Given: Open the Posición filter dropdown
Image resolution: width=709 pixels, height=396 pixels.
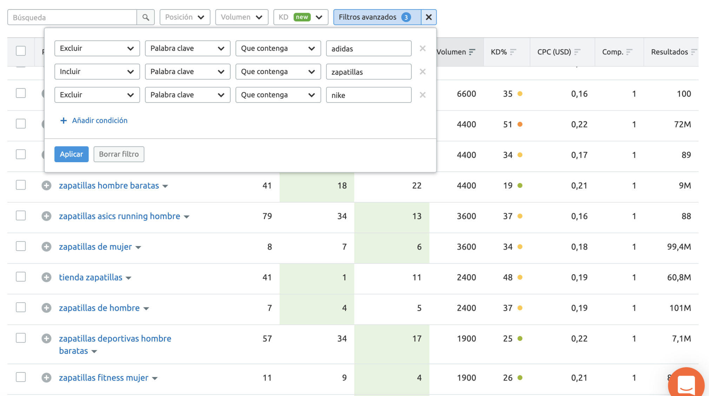Looking at the screenshot, I should point(185,17).
